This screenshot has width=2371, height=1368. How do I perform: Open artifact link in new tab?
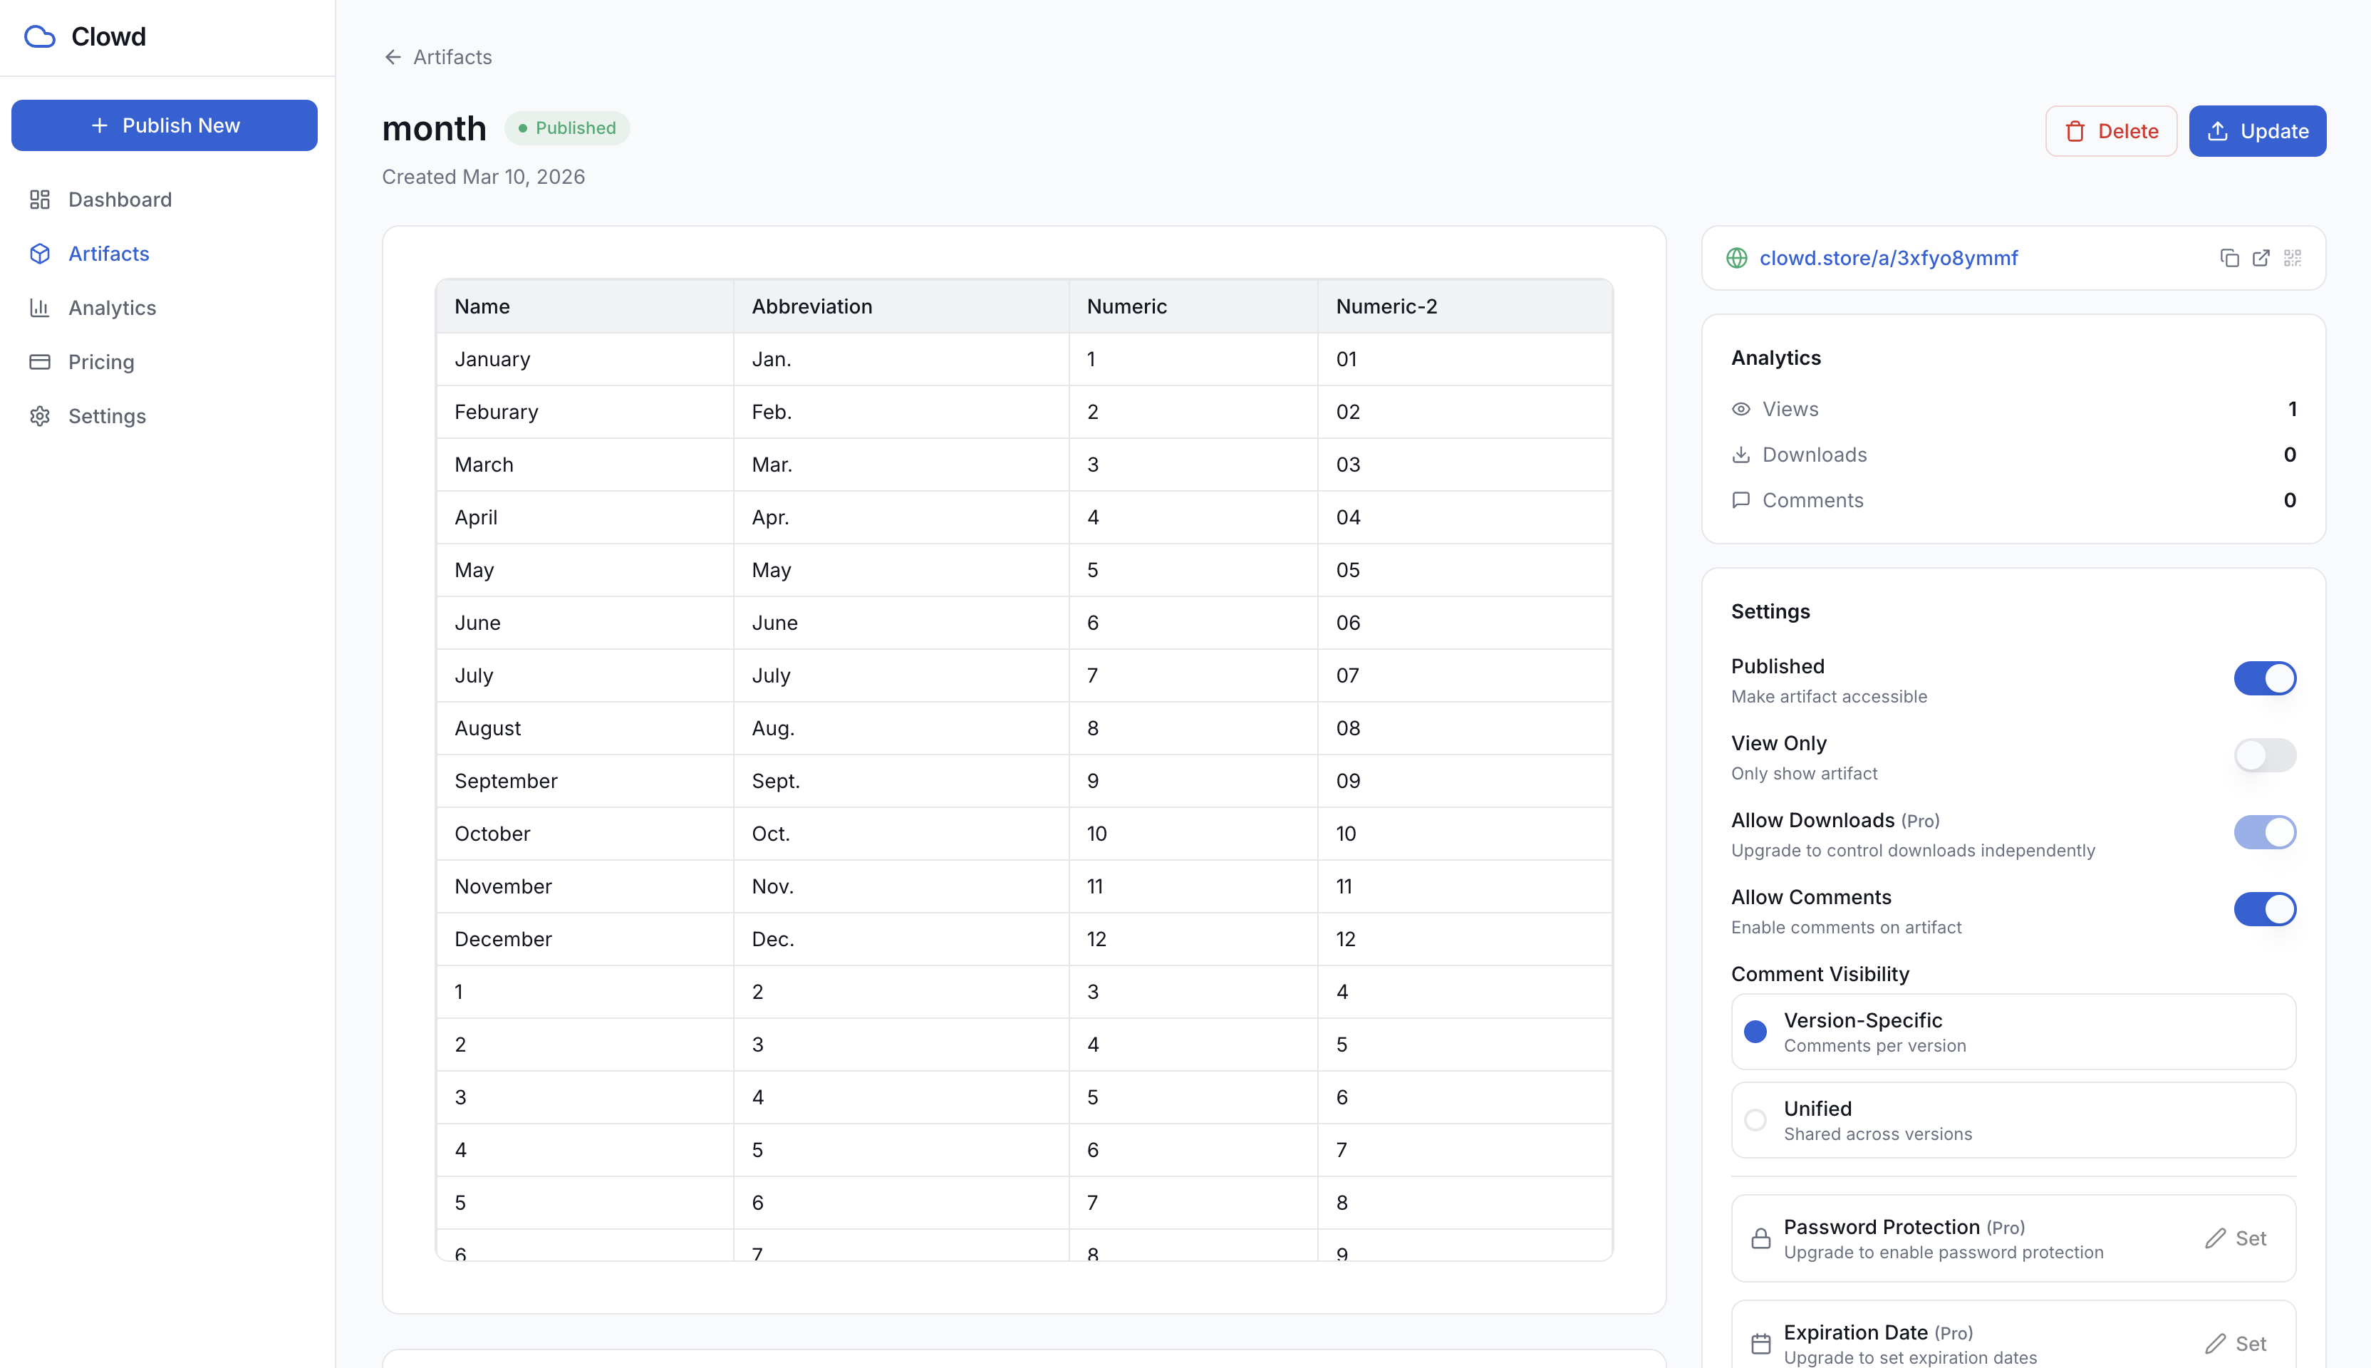coord(2260,257)
